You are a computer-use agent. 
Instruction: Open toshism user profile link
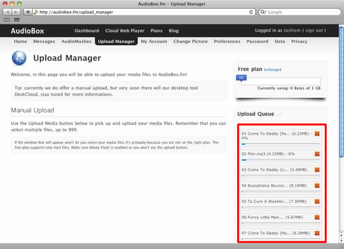pos(292,30)
